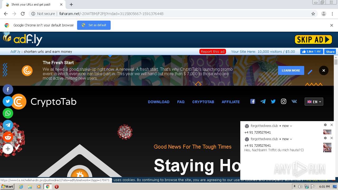The height and width of the screenshot is (190, 338).
Task: Bookmark this page with the star
Action: pyautogui.click(x=313, y=14)
